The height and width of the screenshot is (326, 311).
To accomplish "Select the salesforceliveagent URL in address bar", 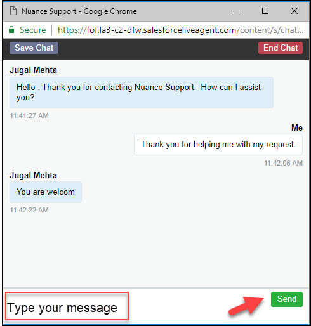I will [181, 30].
